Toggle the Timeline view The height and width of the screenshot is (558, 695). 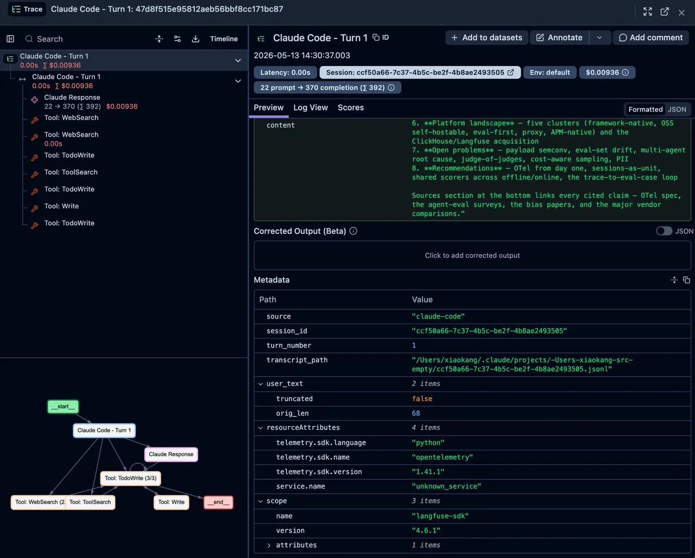[x=224, y=39]
